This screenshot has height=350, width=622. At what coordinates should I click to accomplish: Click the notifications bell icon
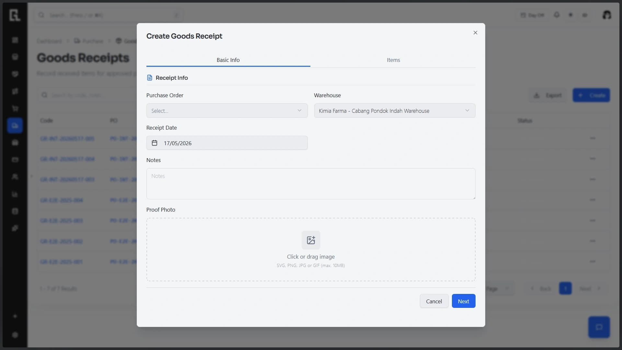click(557, 15)
